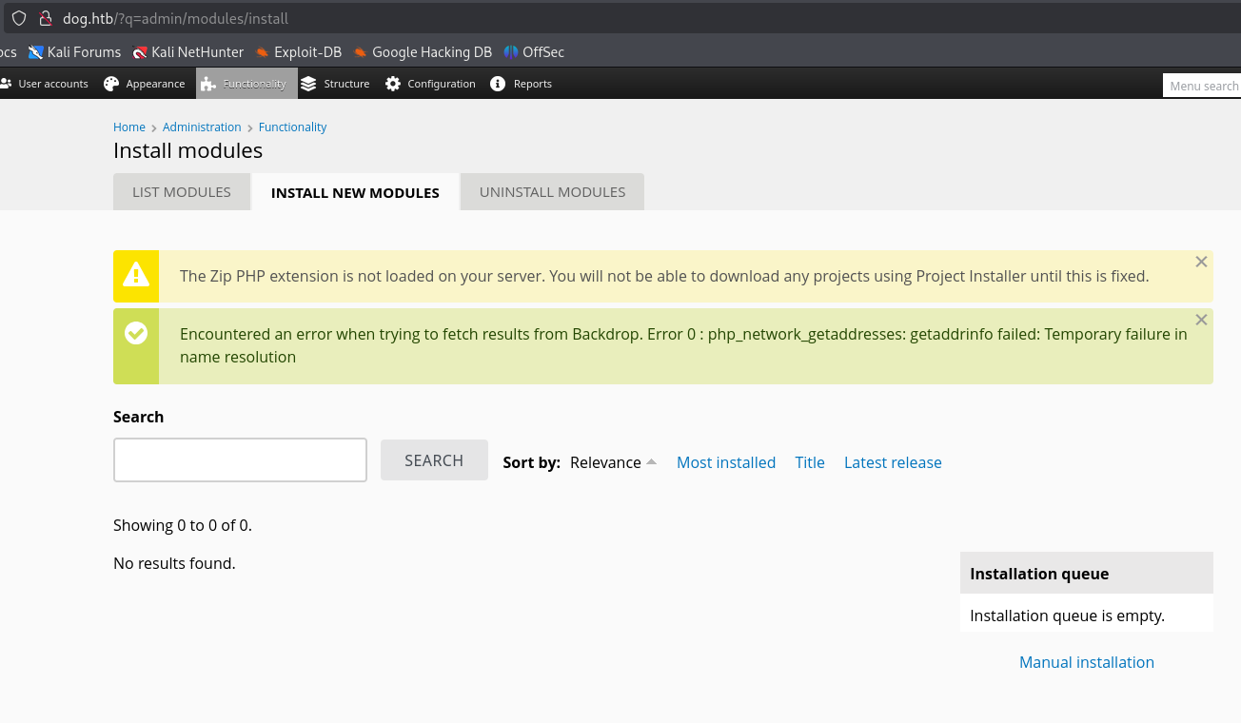
Task: Go to Administration in the breadcrumb
Action: [202, 127]
